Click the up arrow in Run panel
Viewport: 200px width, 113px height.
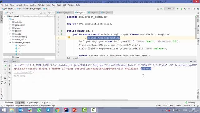click(9, 66)
